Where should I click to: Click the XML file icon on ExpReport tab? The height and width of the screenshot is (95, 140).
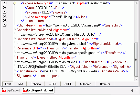coord(4,90)
